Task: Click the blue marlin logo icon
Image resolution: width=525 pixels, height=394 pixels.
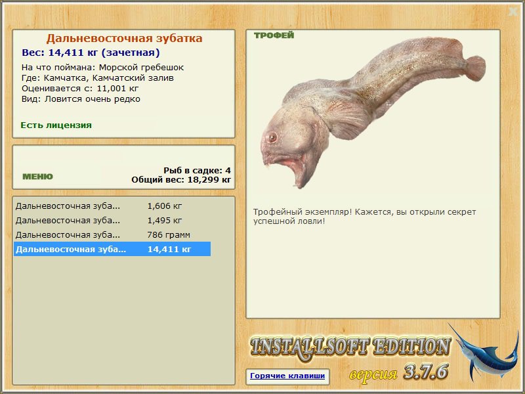Action: pyautogui.click(x=484, y=353)
